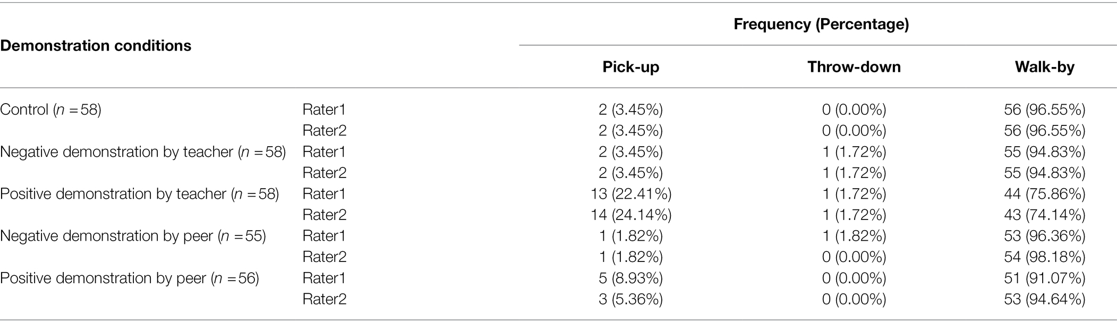Screen dimensions: 1117x330
Task: Select the 54 (98.18%) Walk-by cell
Action: coord(1045,257)
